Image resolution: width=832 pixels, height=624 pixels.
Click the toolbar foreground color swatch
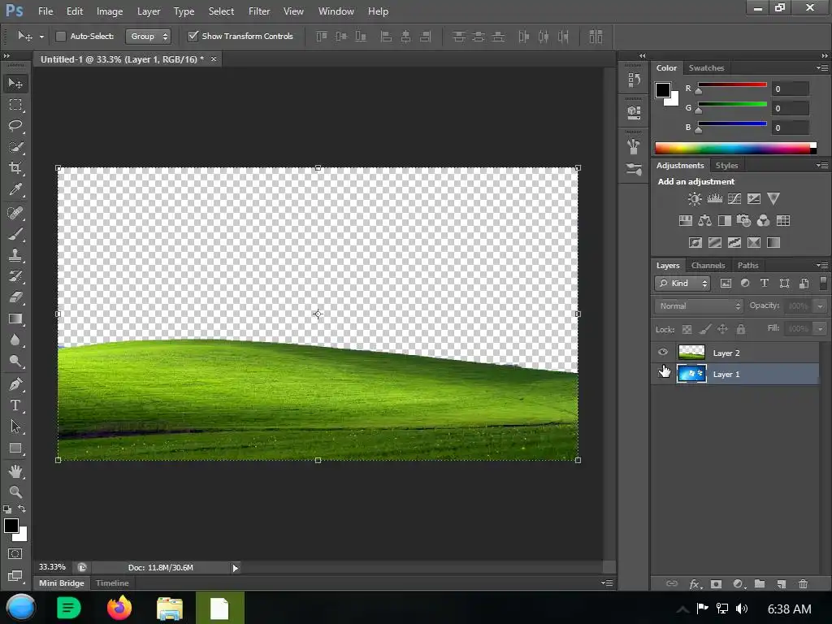coord(11,526)
